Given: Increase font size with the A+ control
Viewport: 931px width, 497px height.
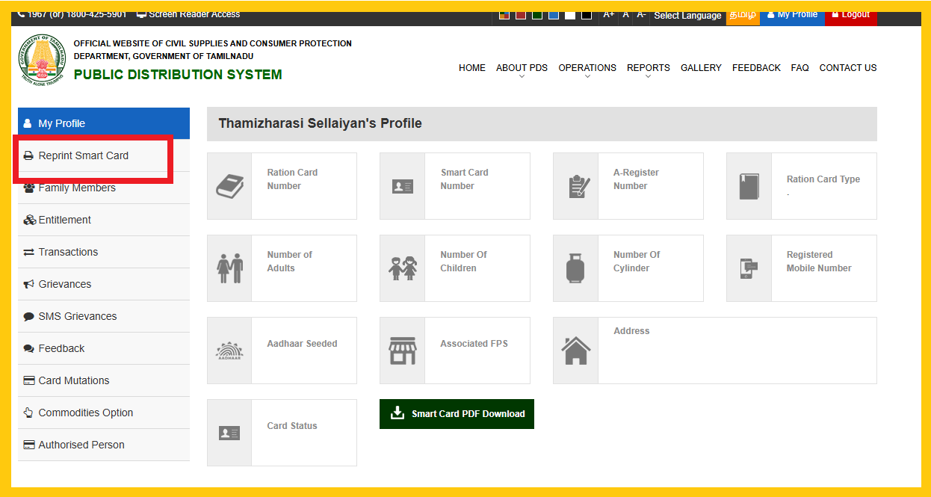Looking at the screenshot, I should point(608,13).
